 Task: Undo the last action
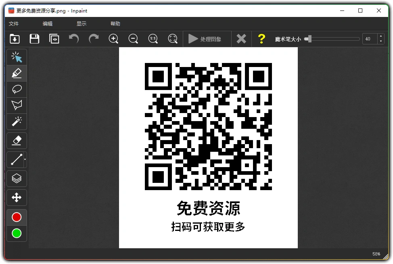[73, 39]
